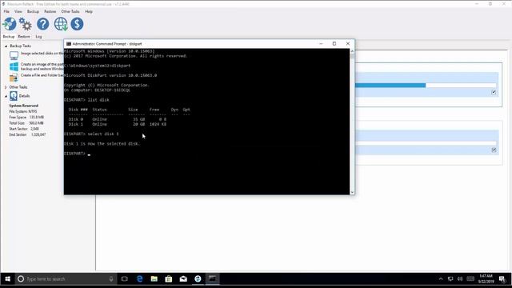Image resolution: width=512 pixels, height=288 pixels.
Task: Show hidden system tray icons
Action: [x=441, y=279]
